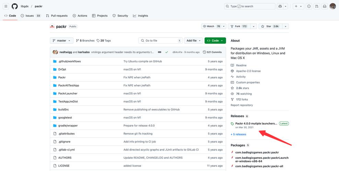
Task: Open the PackrLauncher folder
Action: tap(68, 93)
